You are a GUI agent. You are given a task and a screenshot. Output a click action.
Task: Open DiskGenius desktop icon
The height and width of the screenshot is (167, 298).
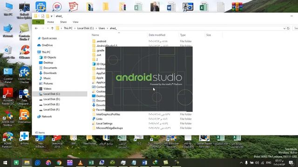[24, 116]
